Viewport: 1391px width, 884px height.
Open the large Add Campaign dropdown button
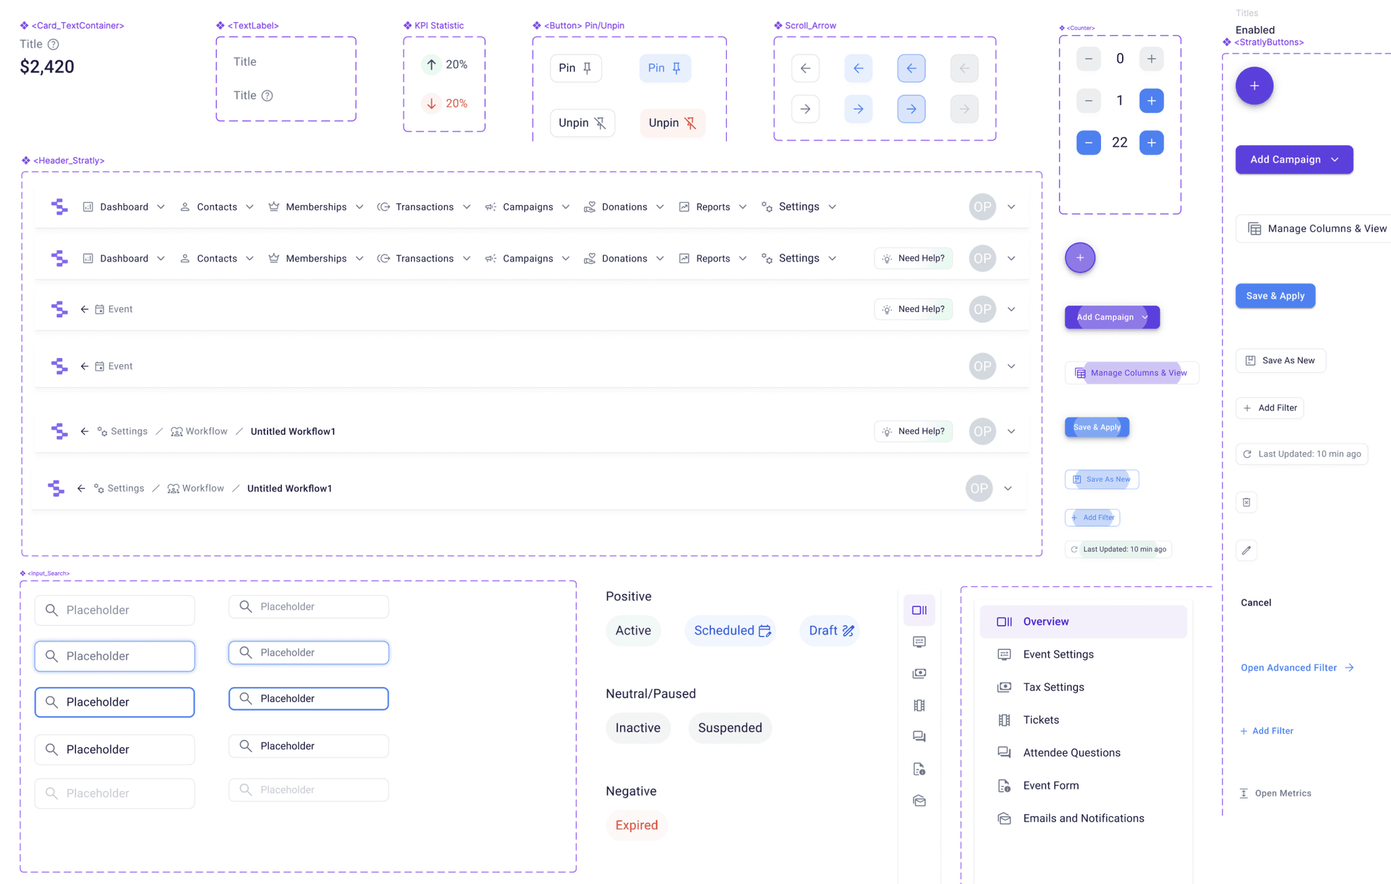click(1294, 160)
